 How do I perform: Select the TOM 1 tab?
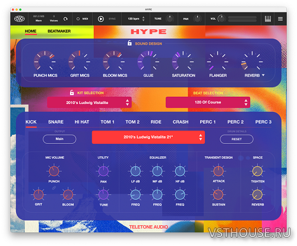tap(108, 122)
